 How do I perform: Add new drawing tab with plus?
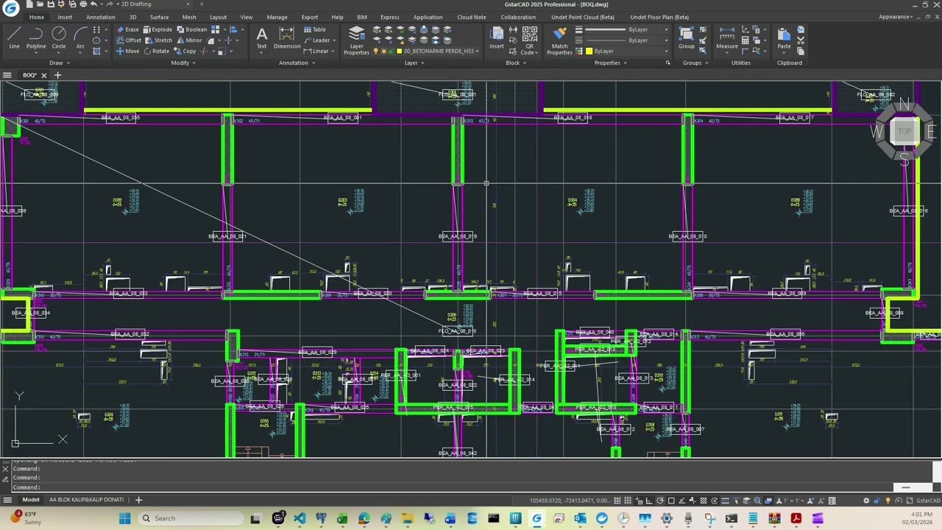pos(58,75)
